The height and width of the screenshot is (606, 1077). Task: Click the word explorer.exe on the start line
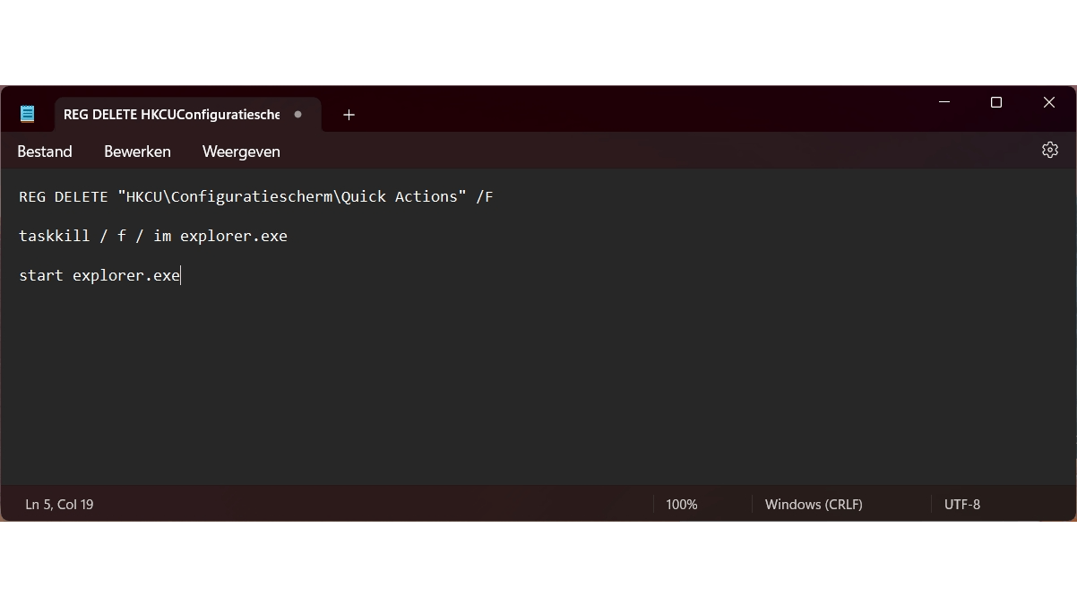126,276
